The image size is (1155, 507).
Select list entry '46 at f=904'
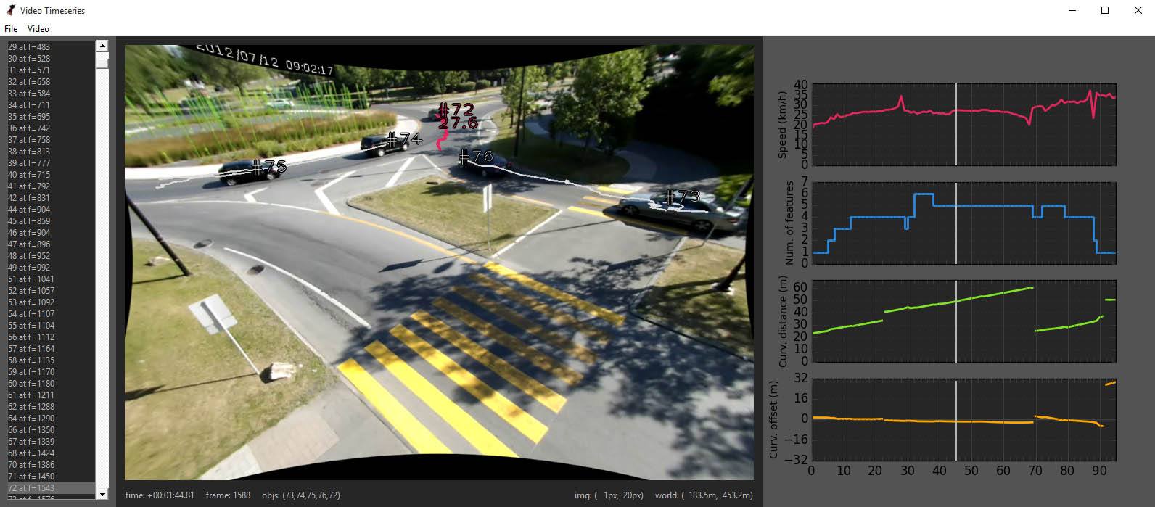pyautogui.click(x=51, y=233)
